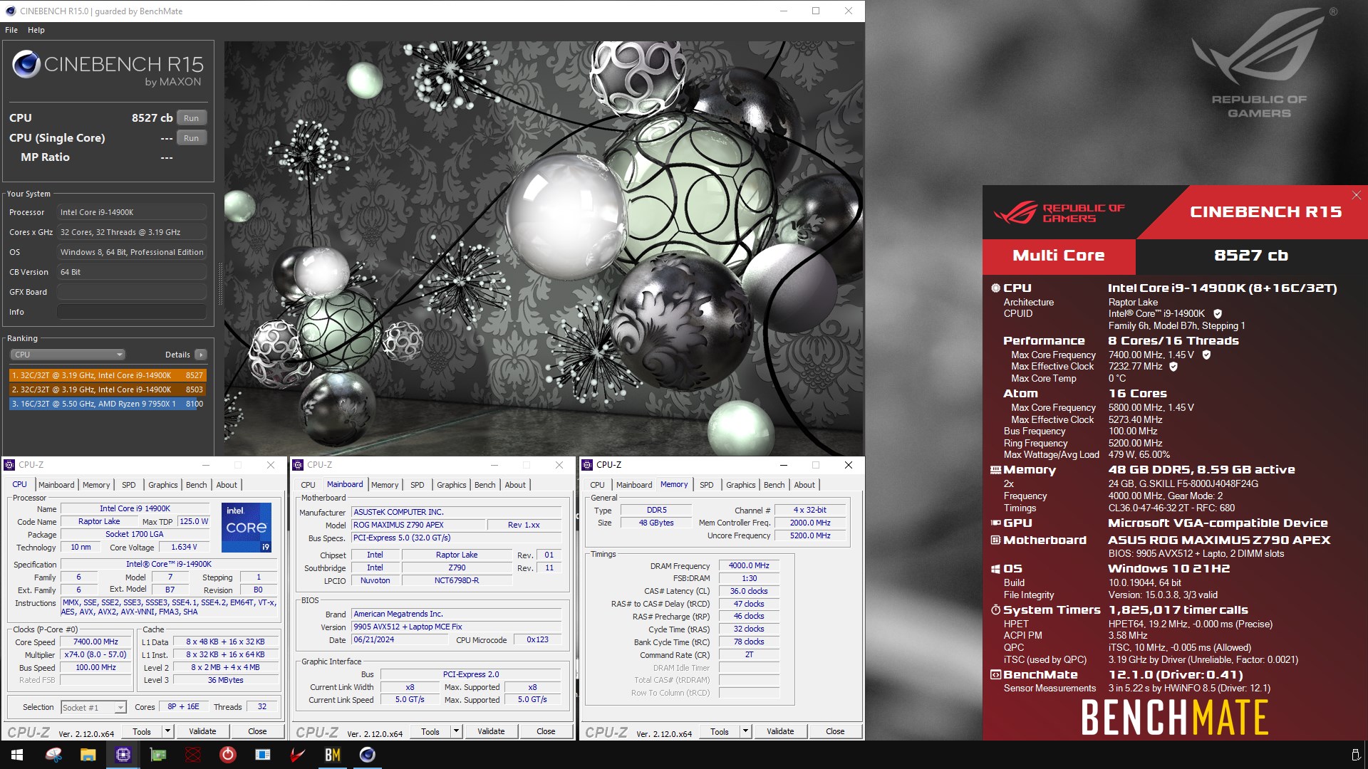Screen dimensions: 1368x769
Task: Click the Multi Core 8527 cb BenchMate score
Action: [x=1250, y=256]
